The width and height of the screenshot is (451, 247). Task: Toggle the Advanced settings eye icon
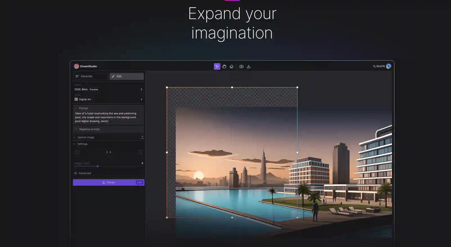pyautogui.click(x=75, y=173)
